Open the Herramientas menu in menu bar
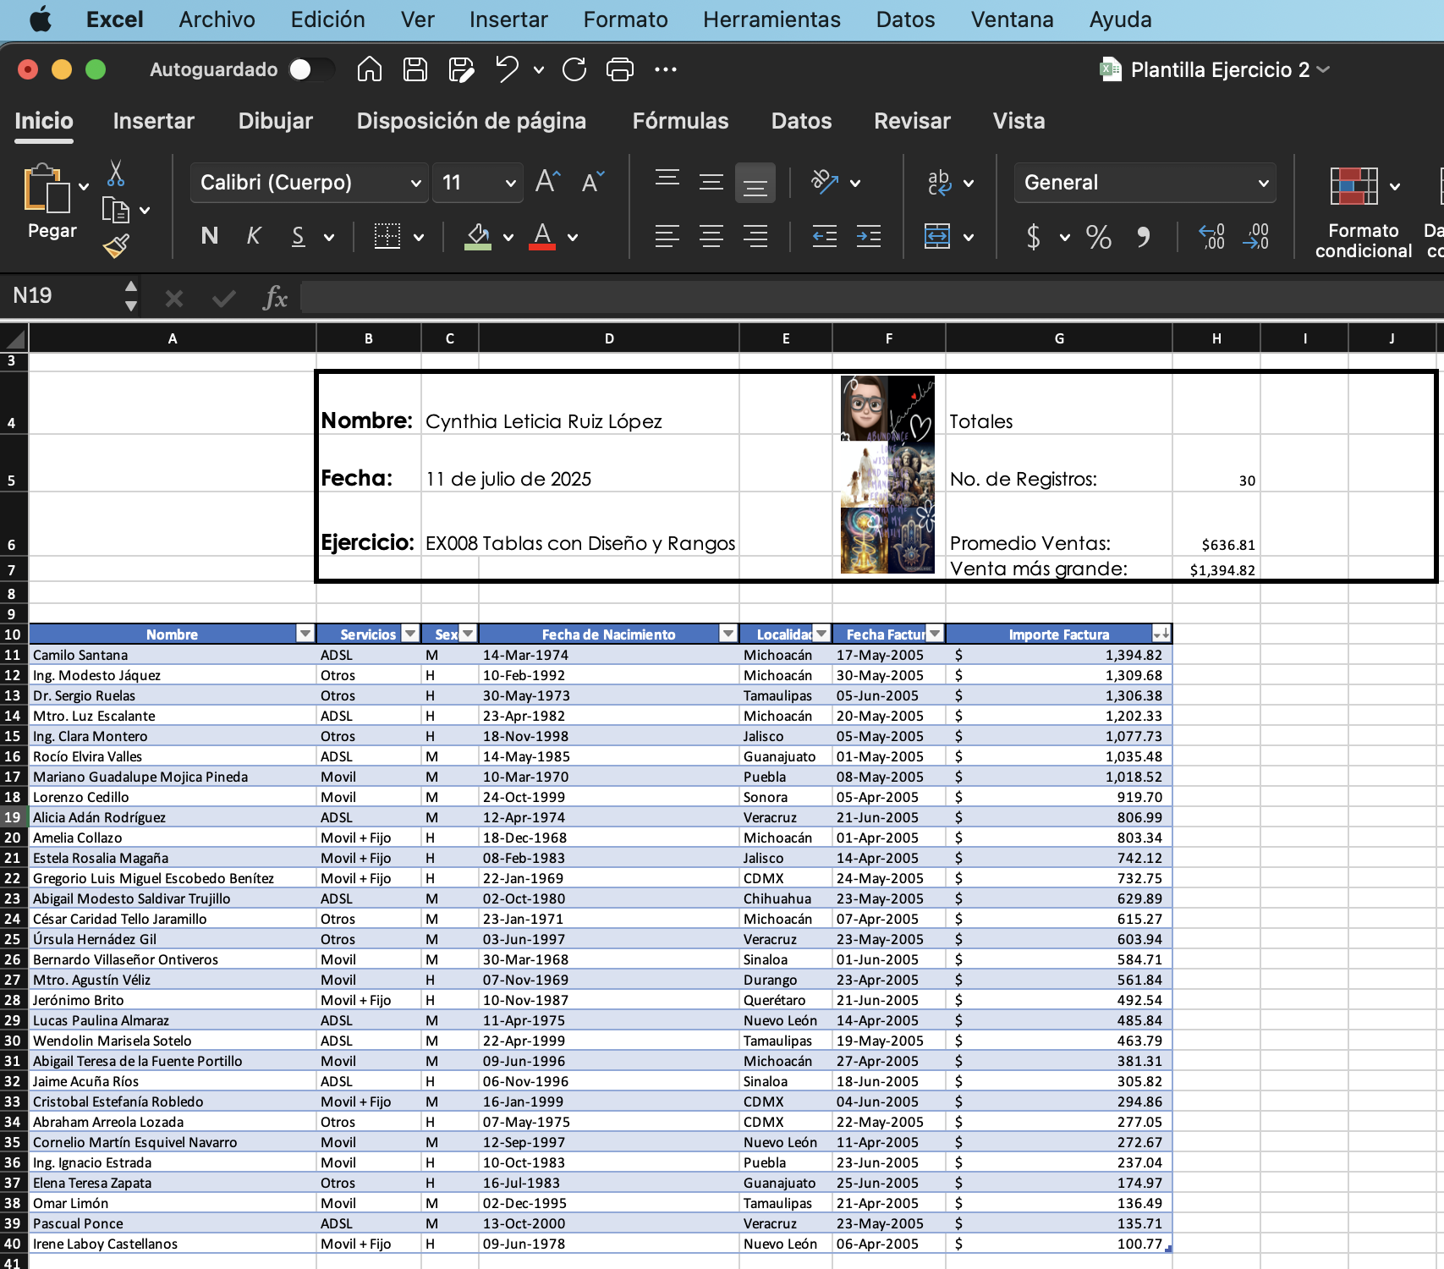The height and width of the screenshot is (1269, 1444). tap(771, 19)
